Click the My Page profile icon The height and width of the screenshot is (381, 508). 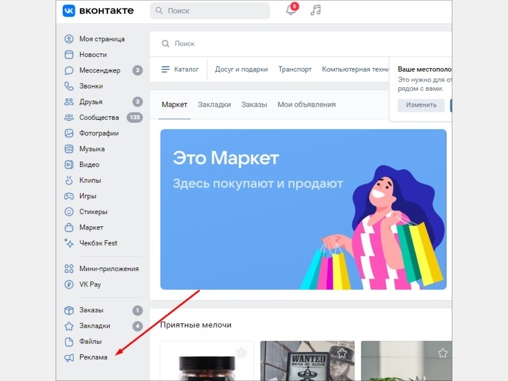click(69, 39)
